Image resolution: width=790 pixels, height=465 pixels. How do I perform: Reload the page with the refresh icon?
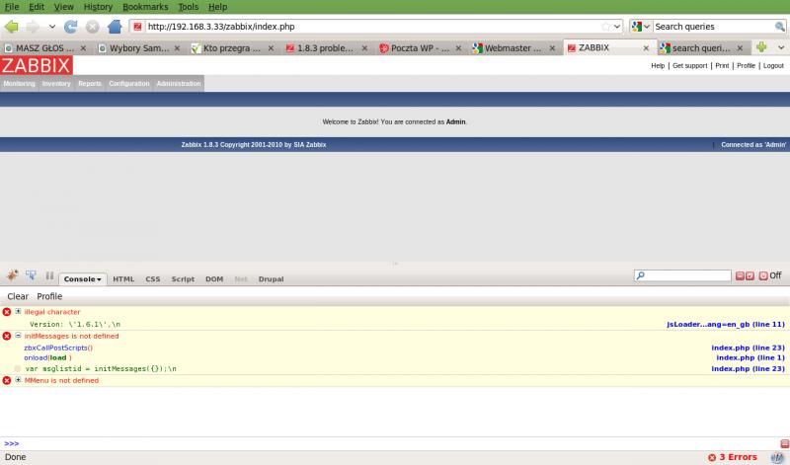(70, 27)
